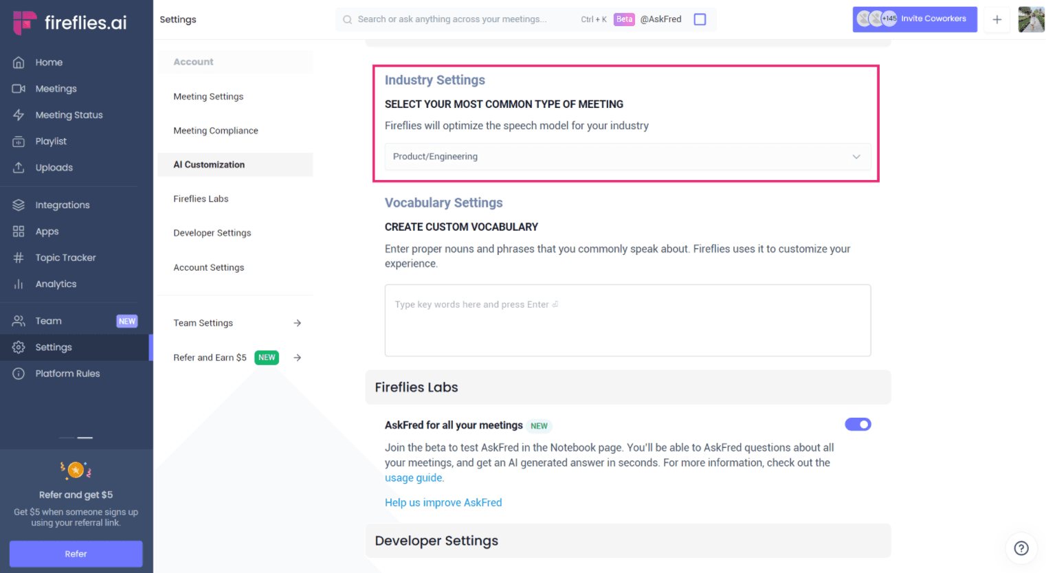Open the Home section from sidebar
This screenshot has width=1046, height=573.
pos(49,62)
